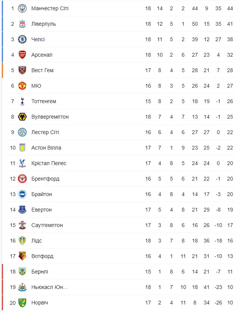This screenshot has height=312, width=236.
Task: Select the Брайтон team name
Action: coord(42,194)
